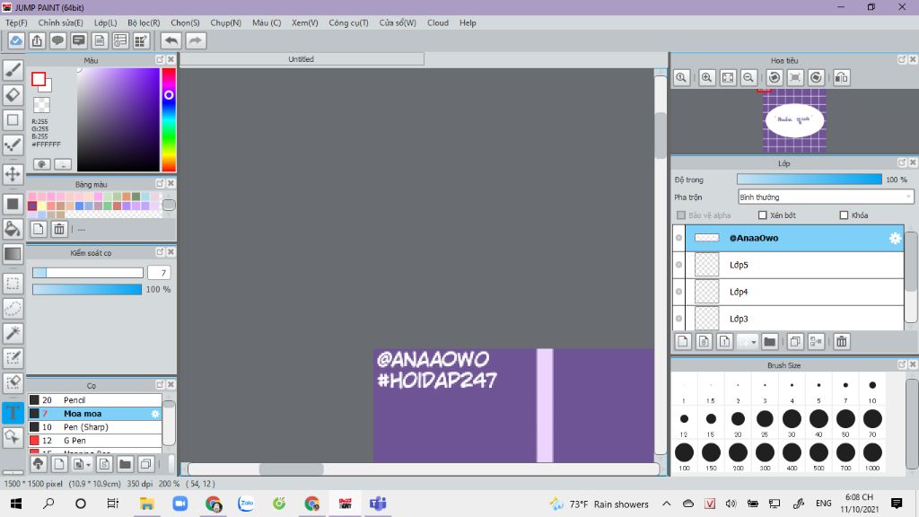Open the Bộ lọc(R) menu
Viewport: 919px width, 517px height.
point(144,22)
